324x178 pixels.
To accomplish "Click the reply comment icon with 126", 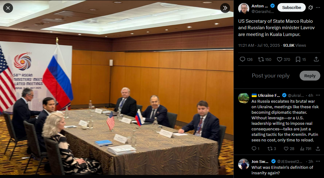I will [x=246, y=59].
